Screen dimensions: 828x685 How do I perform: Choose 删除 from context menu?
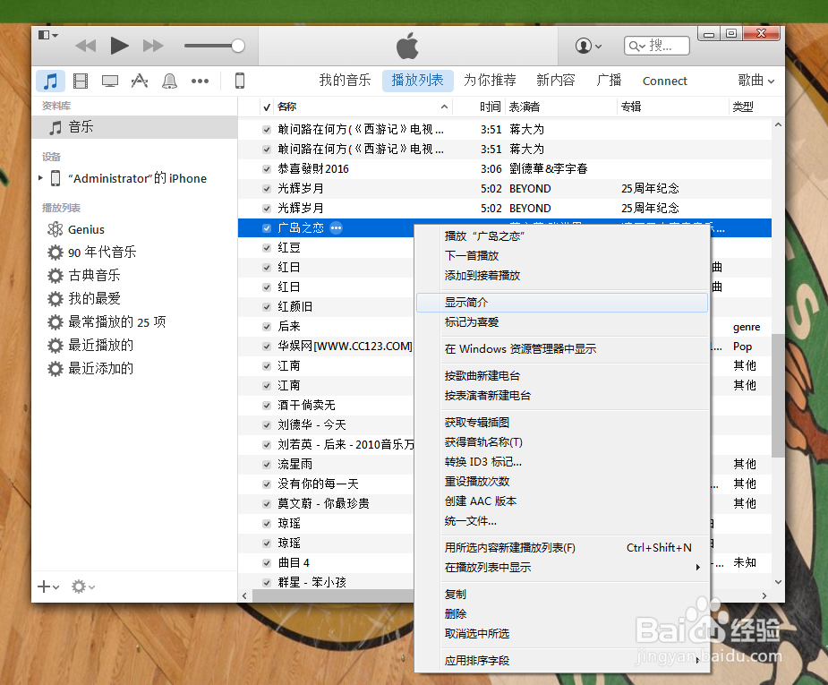pos(562,613)
